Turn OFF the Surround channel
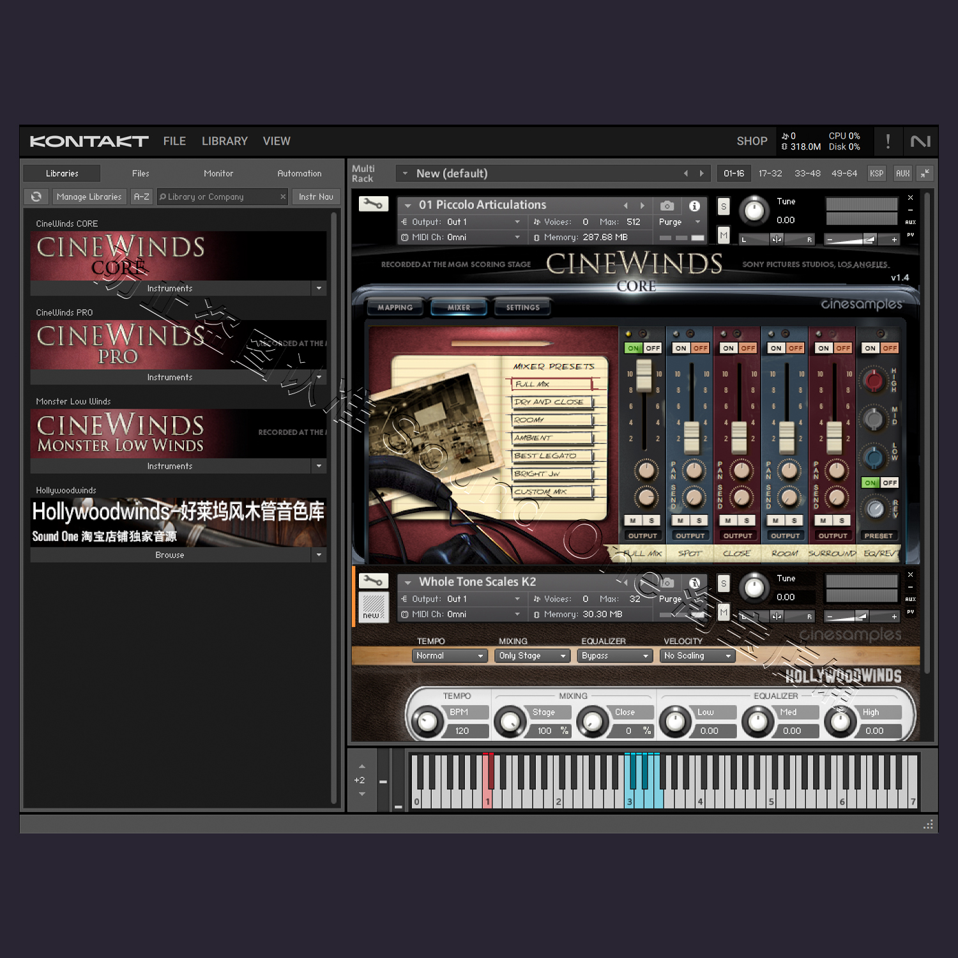 point(843,348)
